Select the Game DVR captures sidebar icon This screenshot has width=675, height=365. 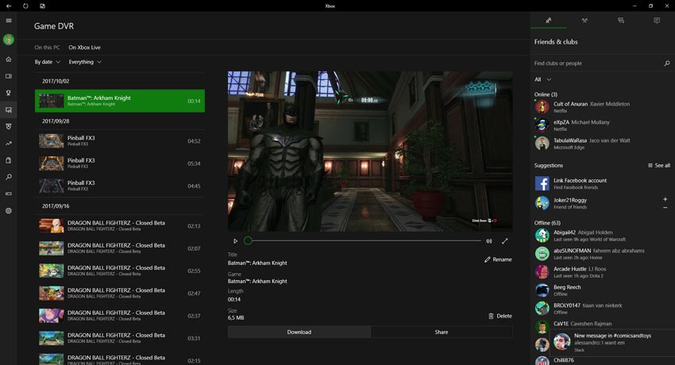9,109
